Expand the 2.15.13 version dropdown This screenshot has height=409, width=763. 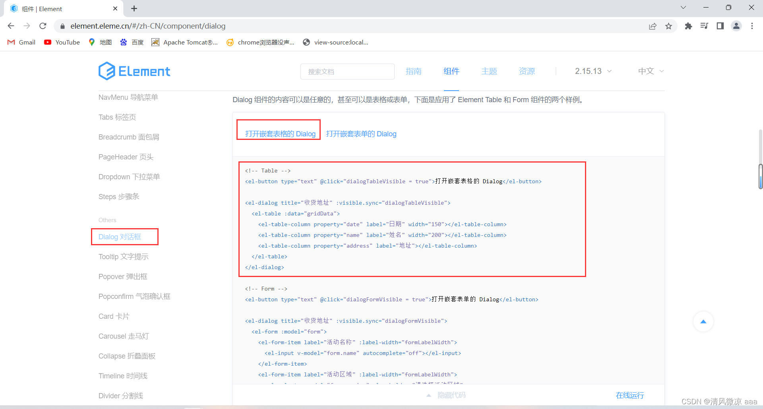coord(593,71)
